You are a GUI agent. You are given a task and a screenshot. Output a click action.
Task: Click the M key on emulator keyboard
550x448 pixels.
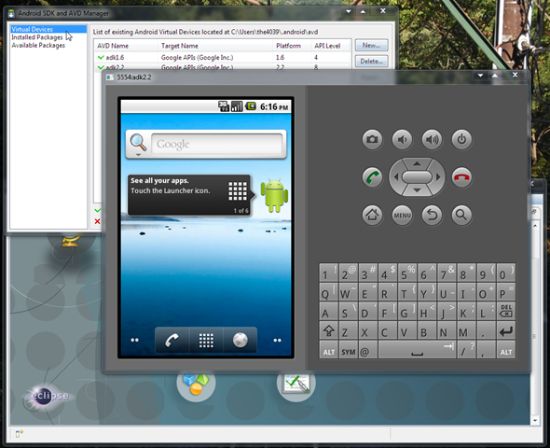tap(466, 330)
